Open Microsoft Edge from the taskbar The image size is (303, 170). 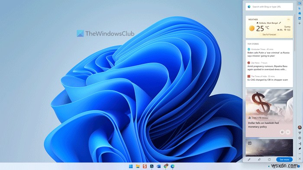[x=173, y=166]
